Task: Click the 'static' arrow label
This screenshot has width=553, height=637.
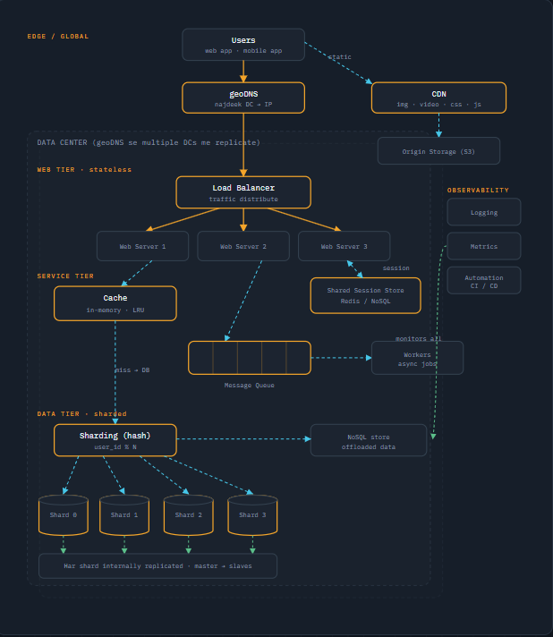Action: [x=340, y=57]
